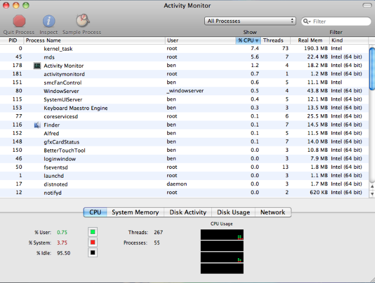Sort by Process Name column header
Screen dimensions: 375x283
94,41
